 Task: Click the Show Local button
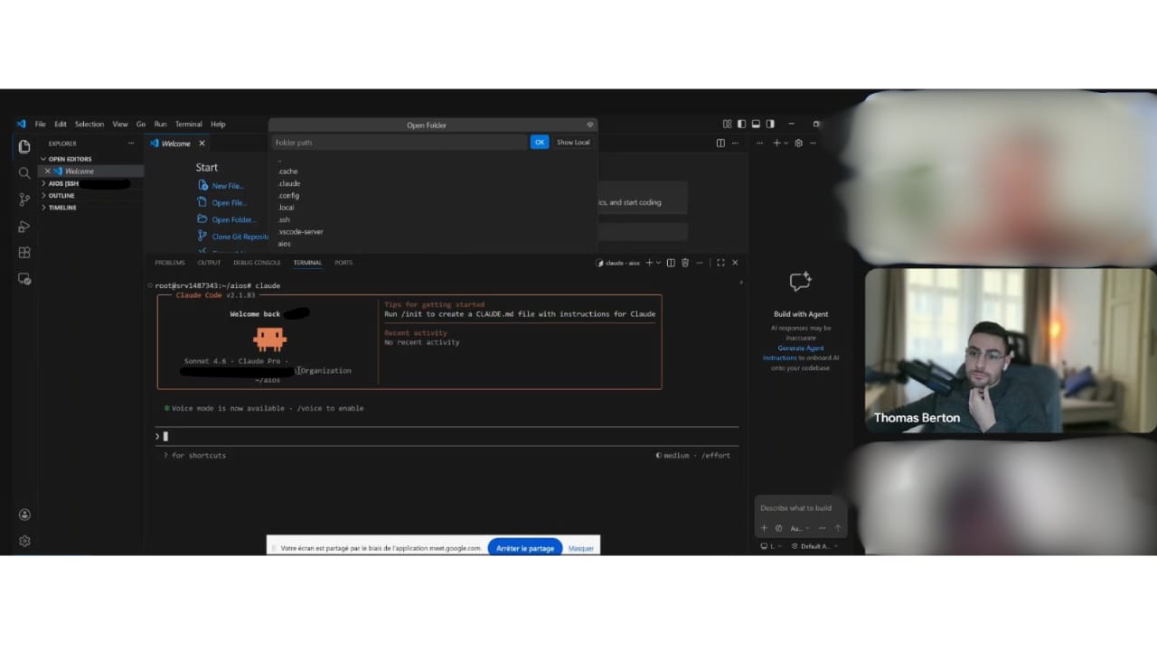[573, 142]
